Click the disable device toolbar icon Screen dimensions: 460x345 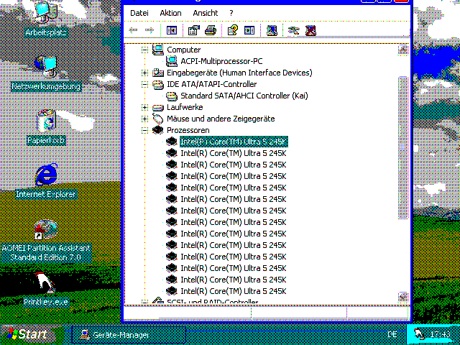(293, 30)
